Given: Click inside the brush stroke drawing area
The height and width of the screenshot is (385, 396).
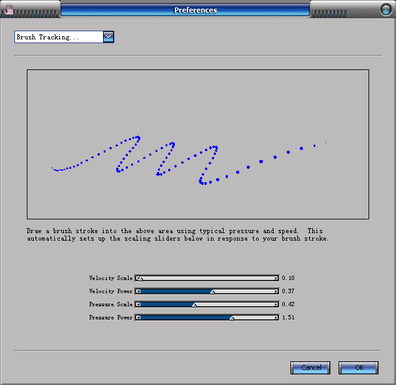Looking at the screenshot, I should click(x=198, y=144).
